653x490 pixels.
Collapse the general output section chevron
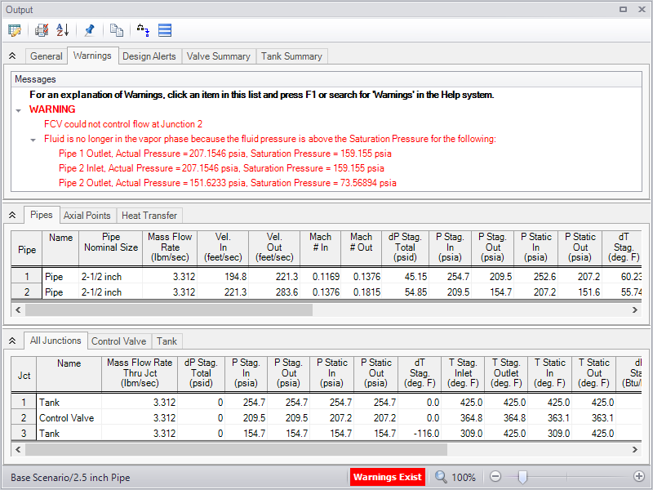point(12,56)
